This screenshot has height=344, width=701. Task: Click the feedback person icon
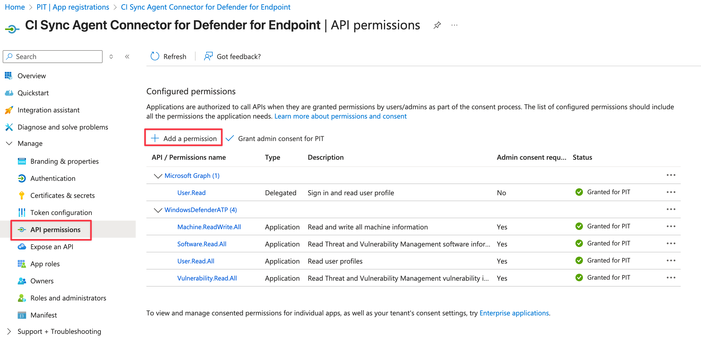pos(208,56)
